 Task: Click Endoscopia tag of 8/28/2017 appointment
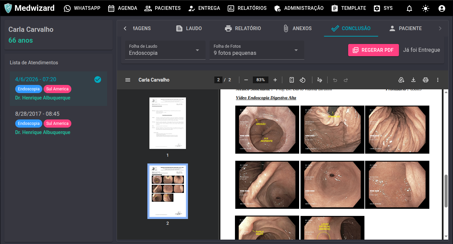click(x=29, y=124)
